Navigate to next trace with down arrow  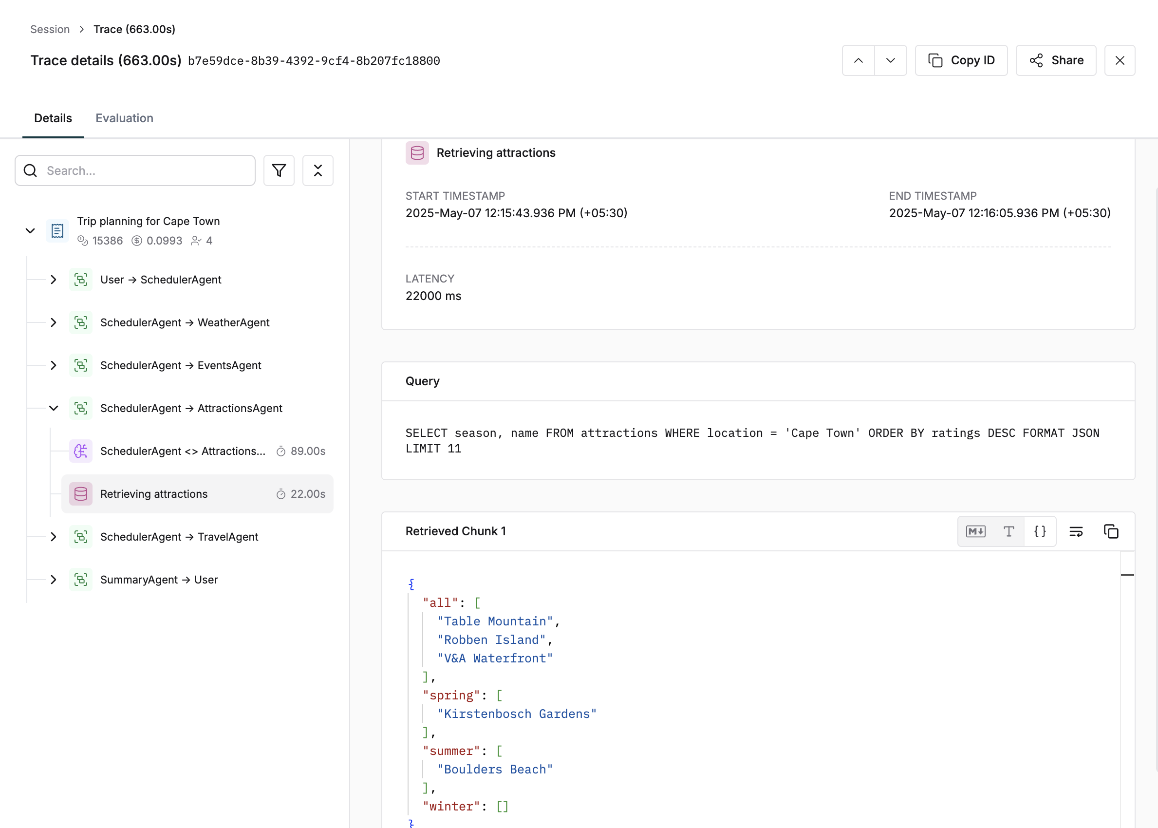[891, 60]
